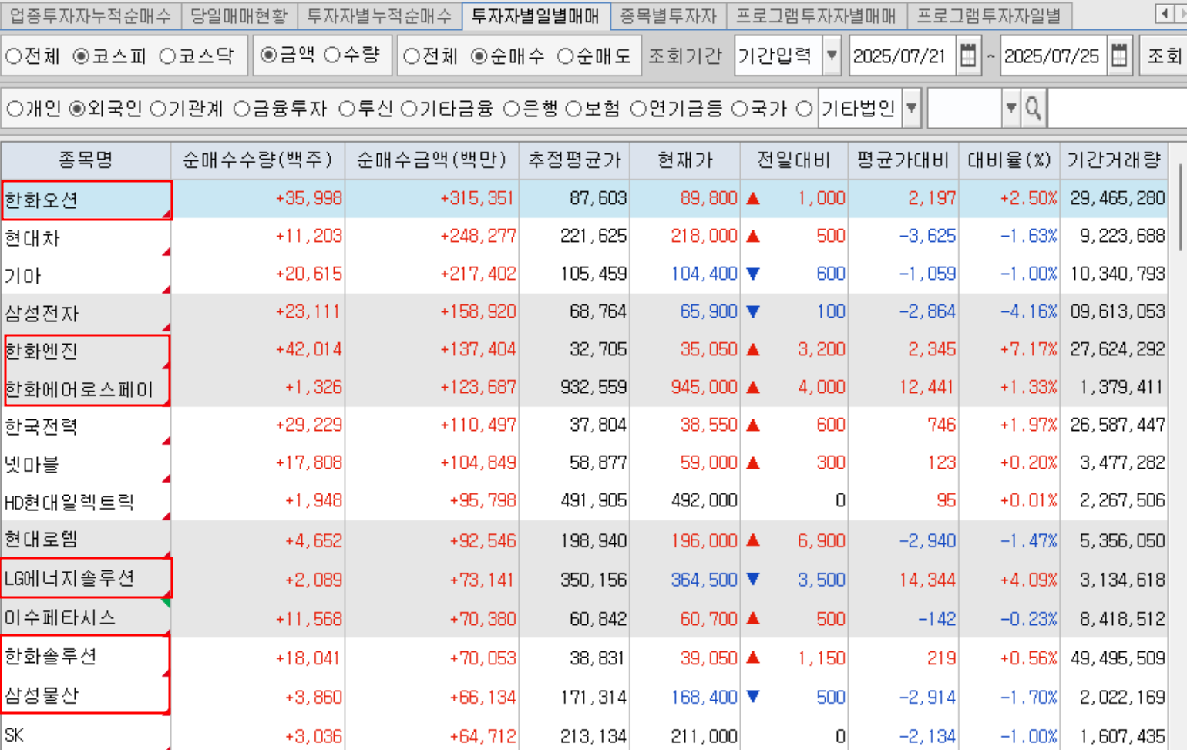Click the red up-triangle in 한화오션 row
This screenshot has height=750, width=1187.
(754, 199)
